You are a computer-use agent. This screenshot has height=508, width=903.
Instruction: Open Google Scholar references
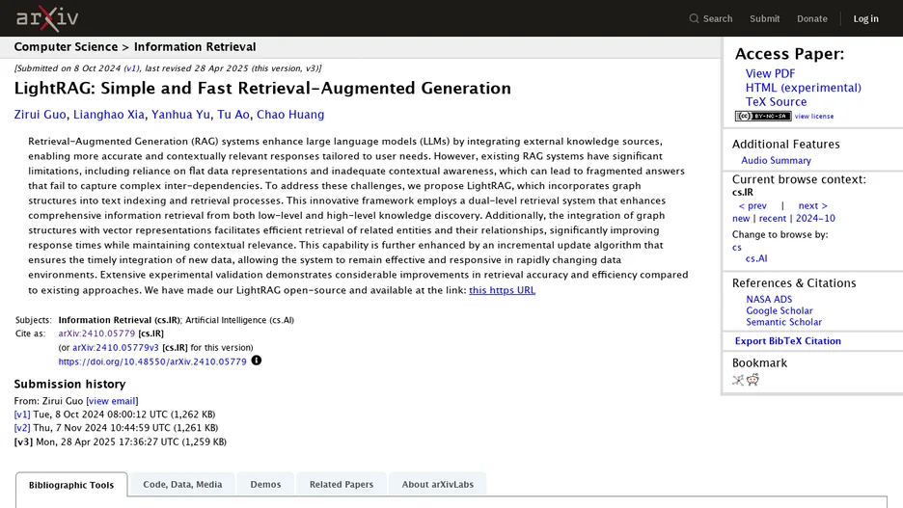(x=780, y=310)
